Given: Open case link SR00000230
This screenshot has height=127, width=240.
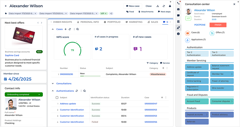Looking at the screenshot, I should click(66, 74).
